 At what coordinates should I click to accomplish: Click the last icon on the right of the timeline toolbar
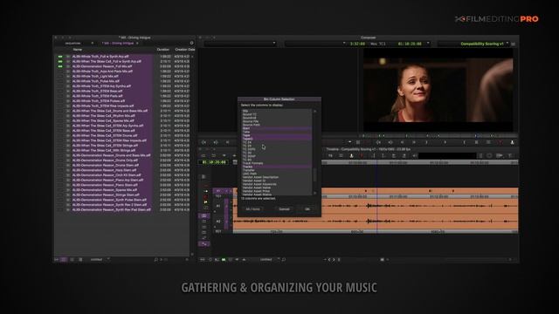pyautogui.click(x=510, y=155)
